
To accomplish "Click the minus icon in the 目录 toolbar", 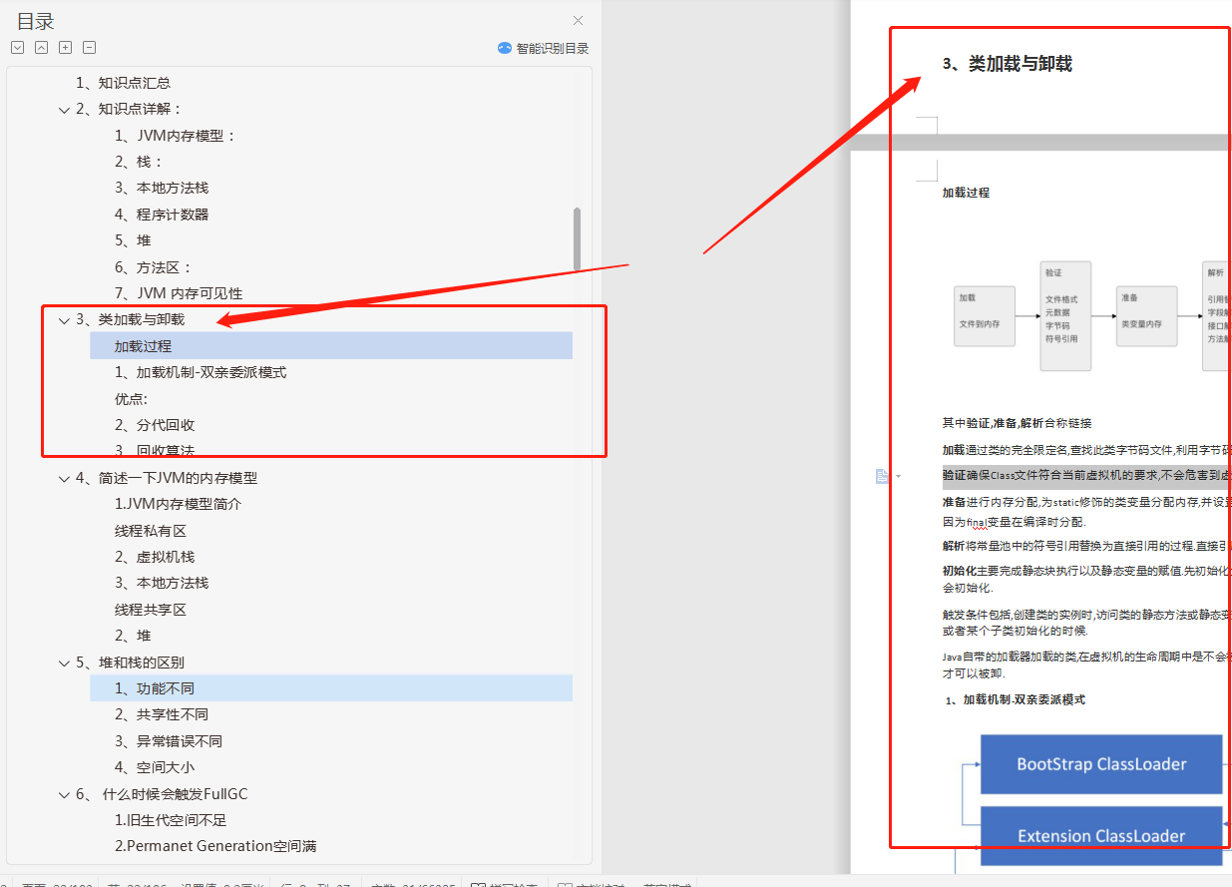I will pos(89,47).
